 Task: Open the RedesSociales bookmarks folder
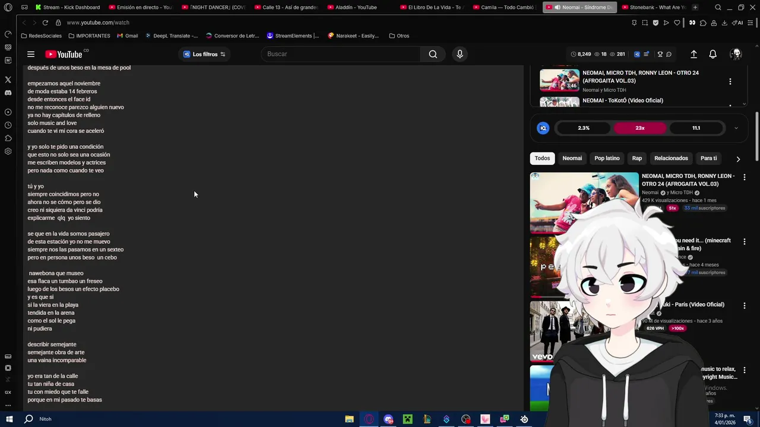[x=41, y=36]
